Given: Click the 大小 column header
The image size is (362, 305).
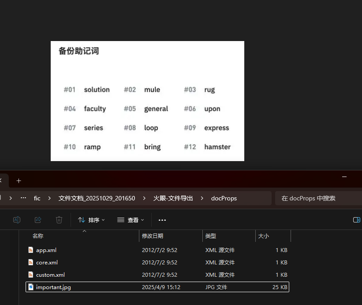Looking at the screenshot, I should [263, 236].
